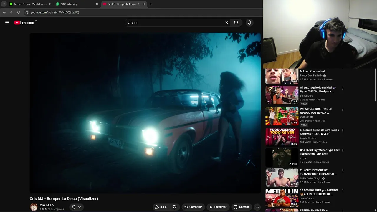Open Cacho01 channel name
This screenshot has height=212, width=377.
point(305,117)
